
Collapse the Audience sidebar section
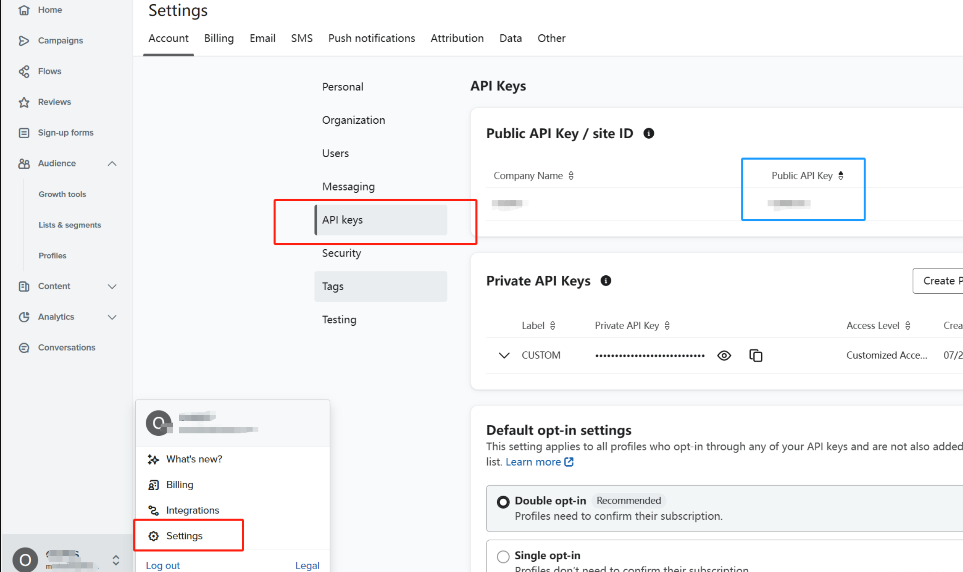click(112, 164)
